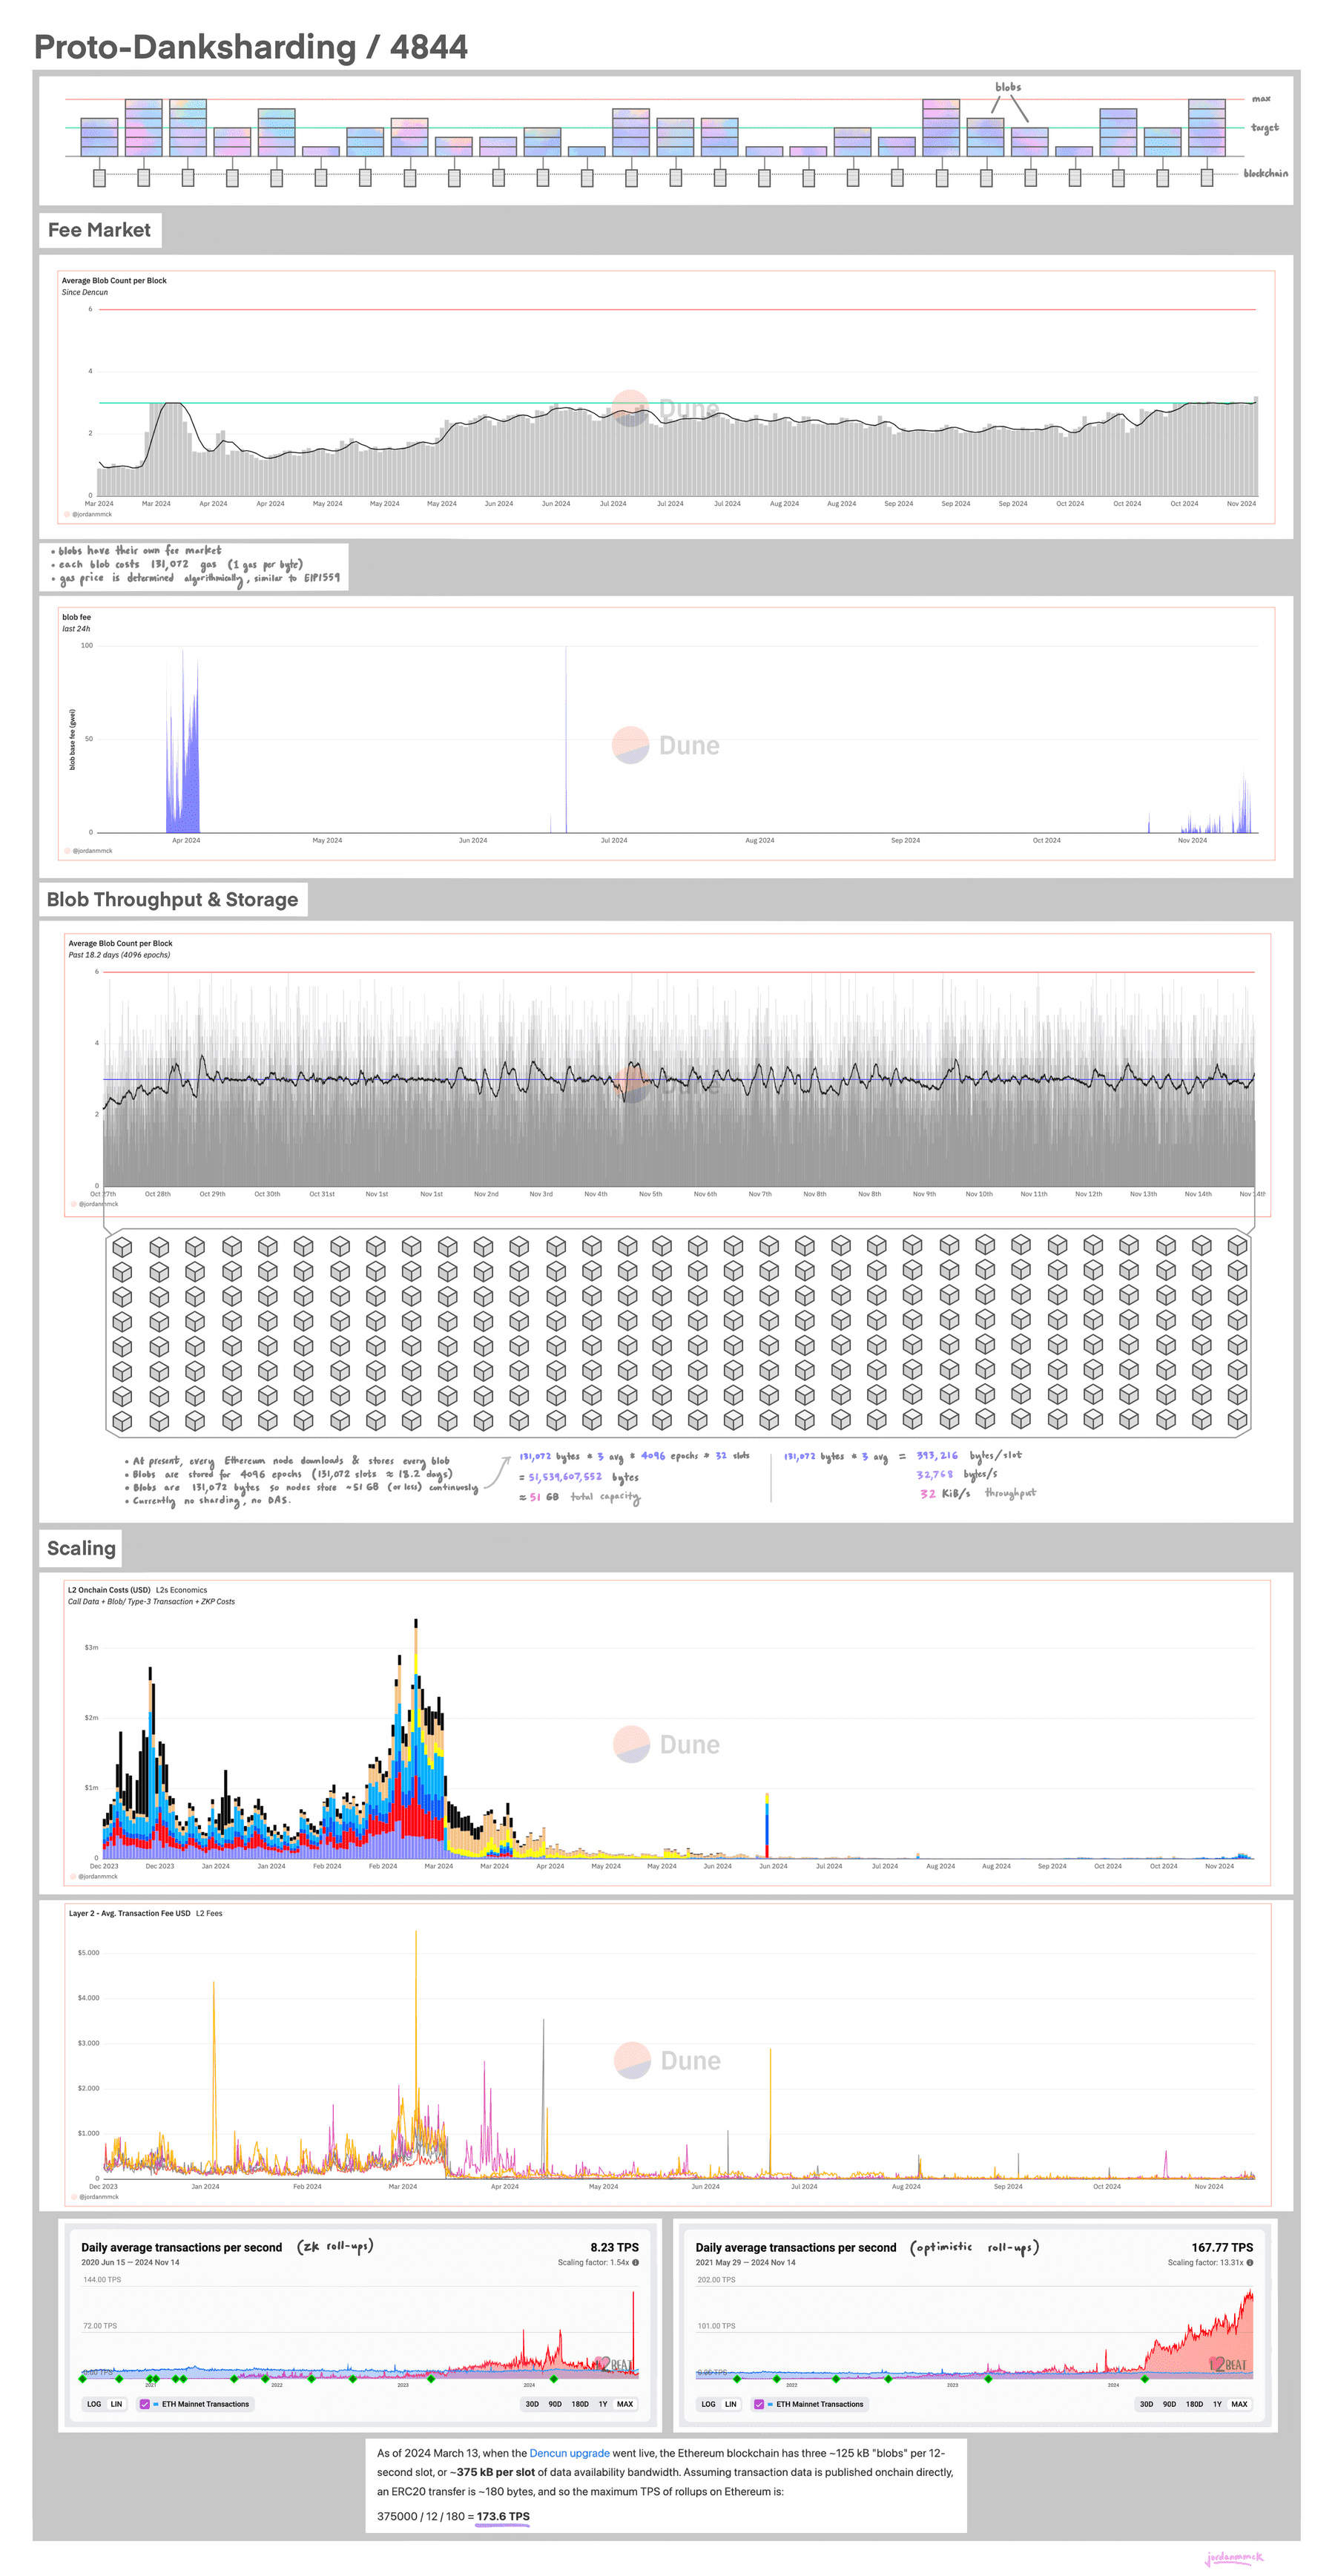1335x2576 pixels.
Task: Click the L2BEAT logo in the zk roll-ups chart
Action: coord(614,2365)
